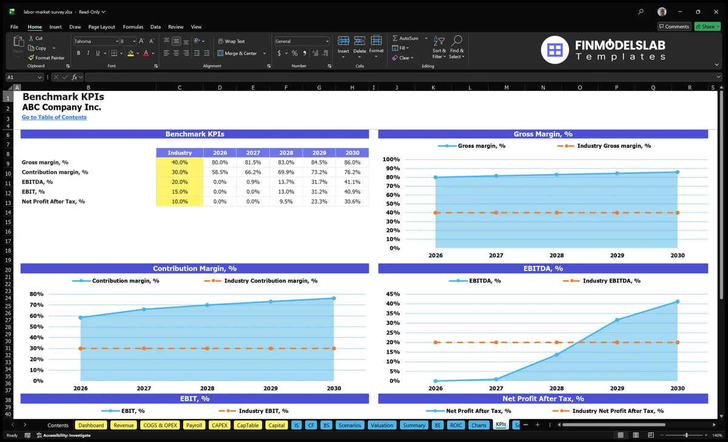The height and width of the screenshot is (442, 728).
Task: Toggle Bold formatting
Action: tap(78, 53)
